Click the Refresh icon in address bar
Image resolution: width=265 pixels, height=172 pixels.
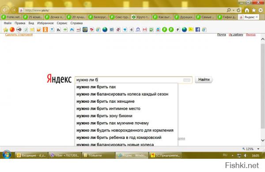(x=238, y=10)
